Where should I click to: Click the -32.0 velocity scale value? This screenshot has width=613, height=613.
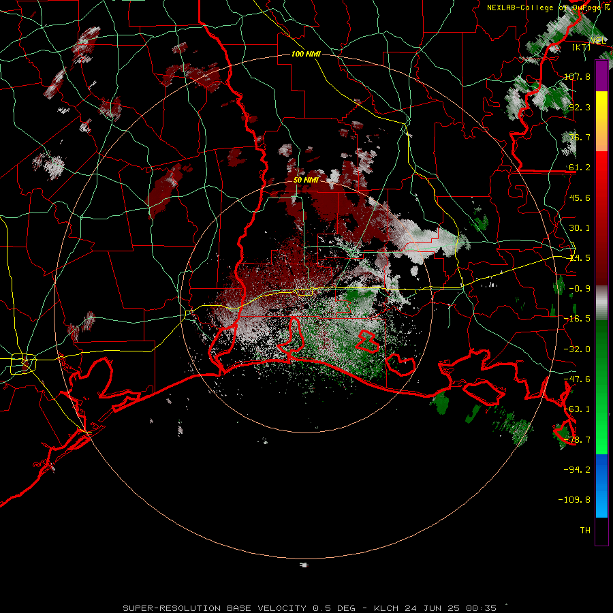click(x=577, y=349)
